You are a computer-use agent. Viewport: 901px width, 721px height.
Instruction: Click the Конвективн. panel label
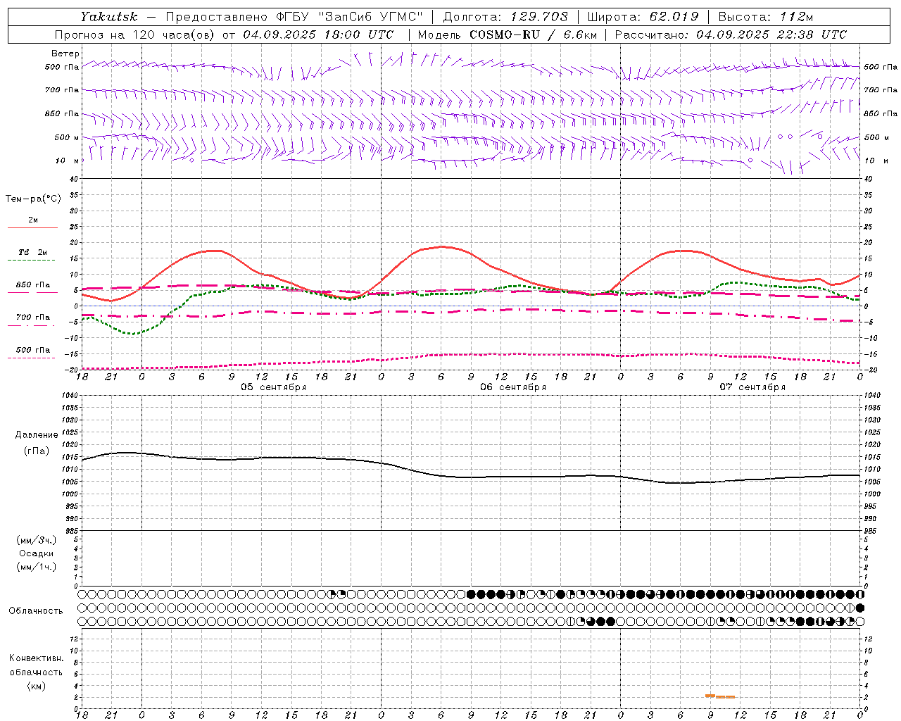point(36,658)
